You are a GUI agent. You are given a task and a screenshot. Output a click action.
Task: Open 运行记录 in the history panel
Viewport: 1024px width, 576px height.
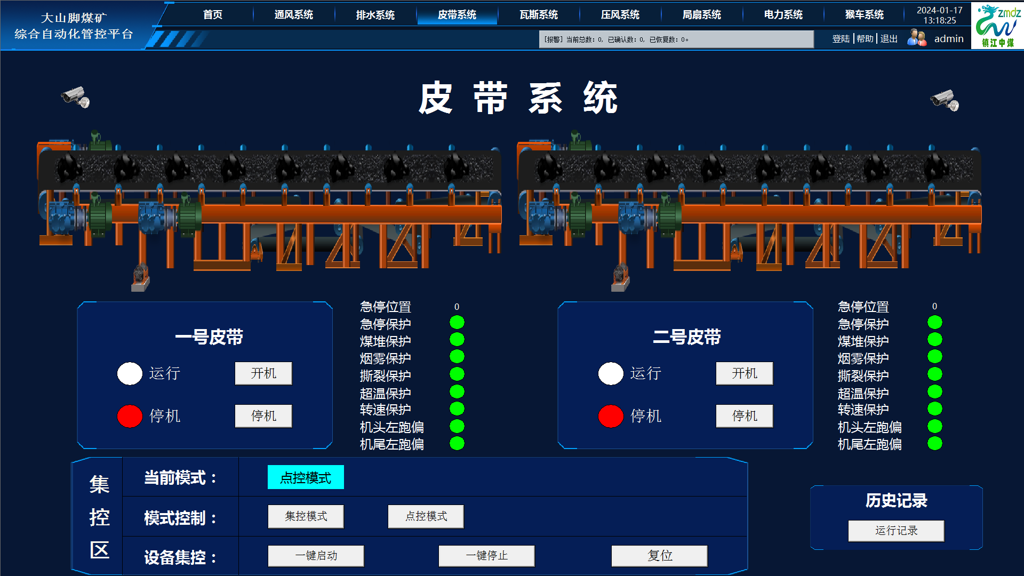click(x=895, y=531)
